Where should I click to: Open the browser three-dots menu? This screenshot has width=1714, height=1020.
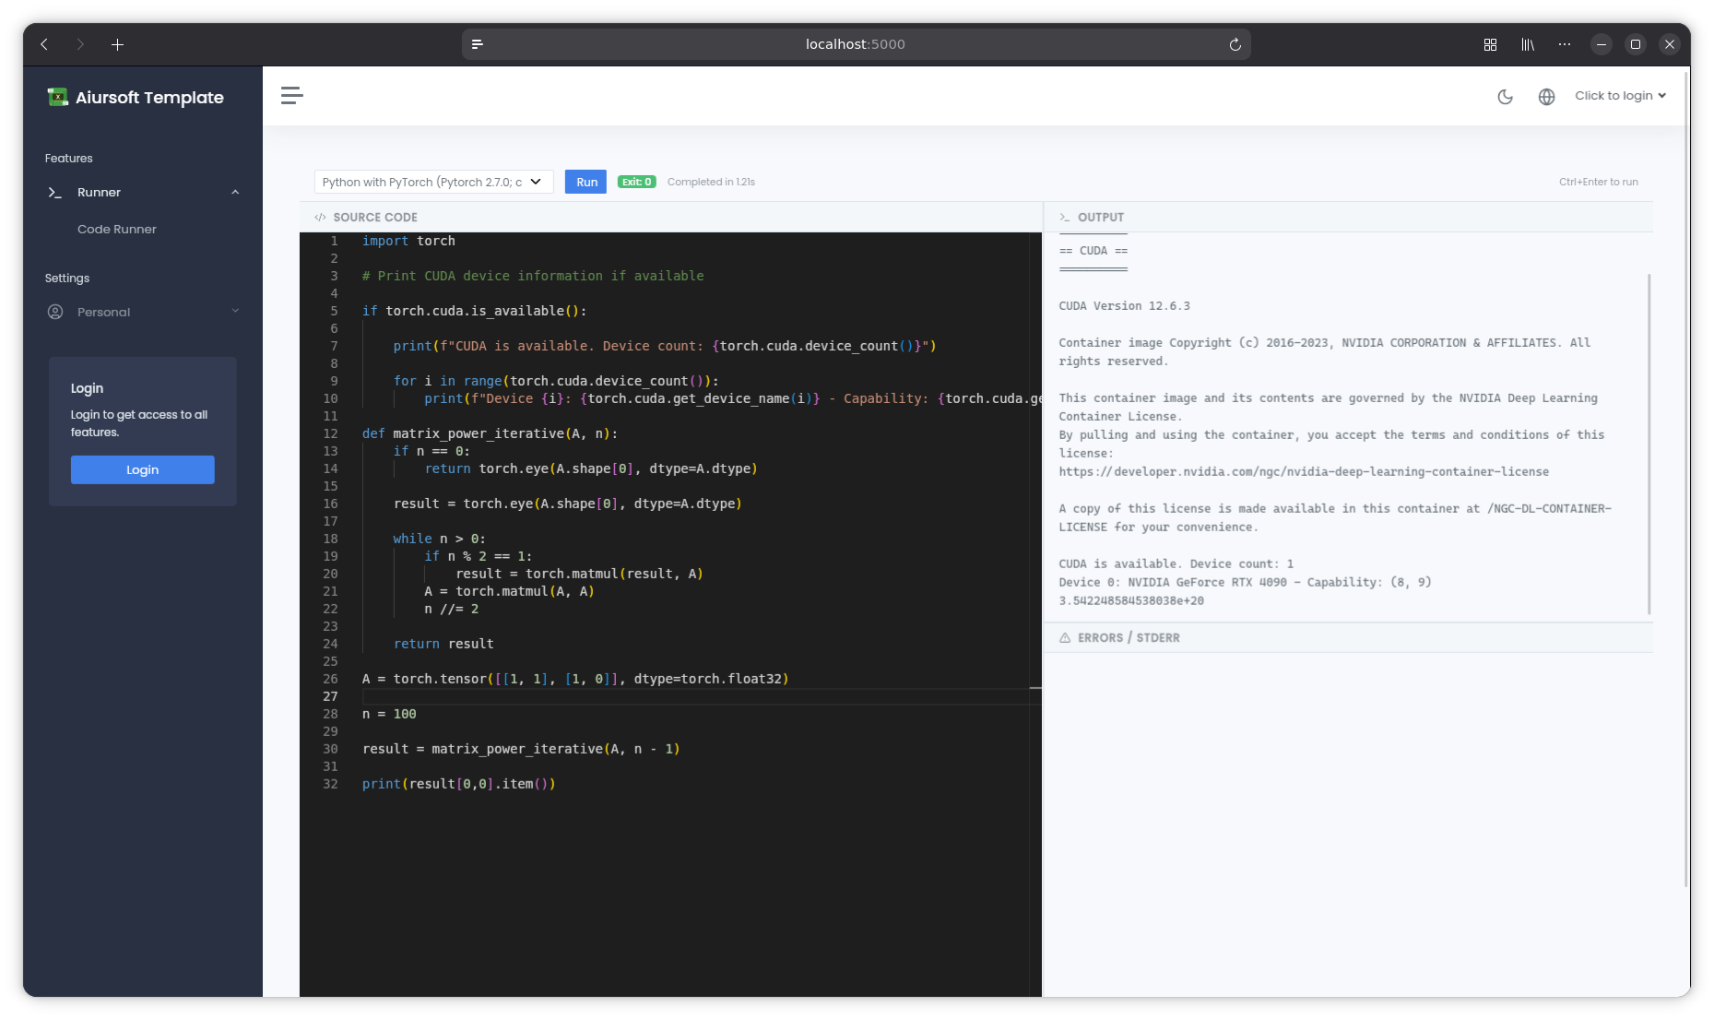click(x=1565, y=44)
